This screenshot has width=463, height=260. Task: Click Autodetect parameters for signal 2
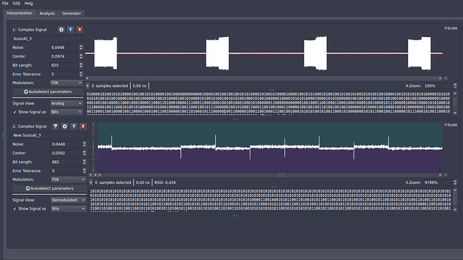[50, 188]
